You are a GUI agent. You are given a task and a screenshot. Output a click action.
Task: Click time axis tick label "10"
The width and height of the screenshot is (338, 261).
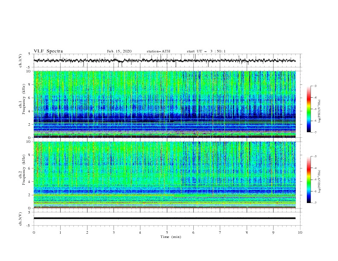tap(300, 232)
